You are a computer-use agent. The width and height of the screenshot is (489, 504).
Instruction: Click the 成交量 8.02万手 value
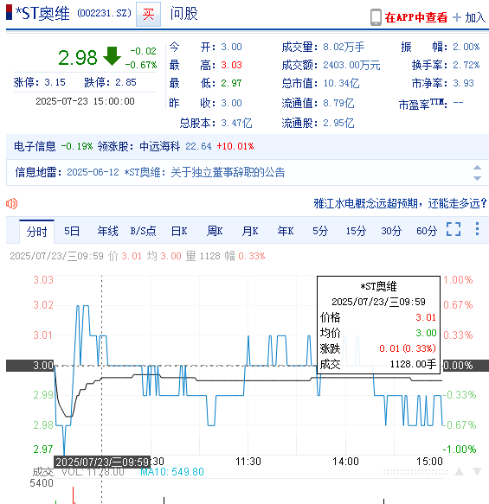click(x=344, y=48)
